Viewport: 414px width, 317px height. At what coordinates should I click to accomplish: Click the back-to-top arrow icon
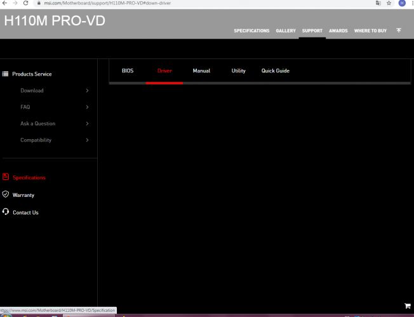point(399,30)
